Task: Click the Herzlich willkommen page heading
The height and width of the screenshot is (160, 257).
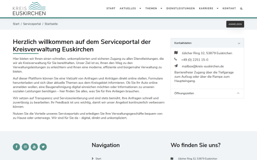Action: pyautogui.click(x=82, y=46)
